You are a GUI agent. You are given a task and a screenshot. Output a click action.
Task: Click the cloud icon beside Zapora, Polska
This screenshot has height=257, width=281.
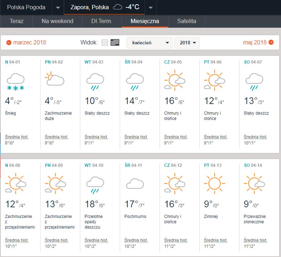point(117,7)
